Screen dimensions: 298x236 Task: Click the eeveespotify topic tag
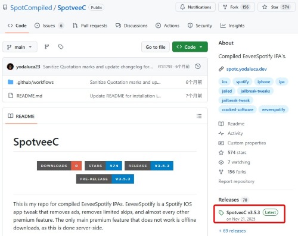pos(274,109)
